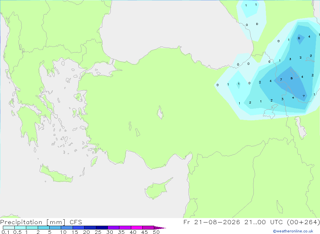The height and width of the screenshot is (234, 320).
Task: Click the legend arrow tip above 50 mm
Action: (x=160, y=228)
